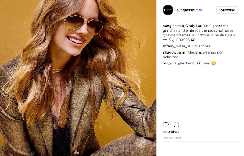Open the #FindYourShine hashtag
Image resolution: width=244 pixels, height=156 pixels.
tap(205, 35)
